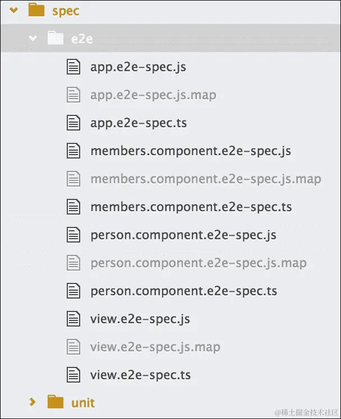Select view.e2e-spec.js file
This screenshot has height=419, width=341.
click(x=140, y=319)
